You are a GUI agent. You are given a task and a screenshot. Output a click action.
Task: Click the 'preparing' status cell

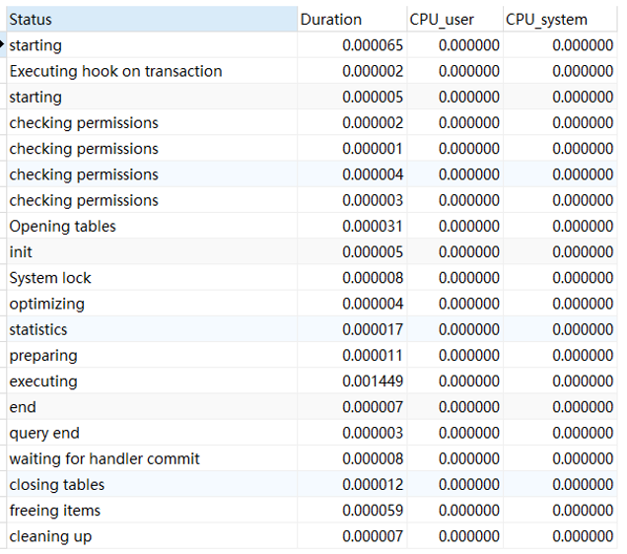pyautogui.click(x=43, y=355)
